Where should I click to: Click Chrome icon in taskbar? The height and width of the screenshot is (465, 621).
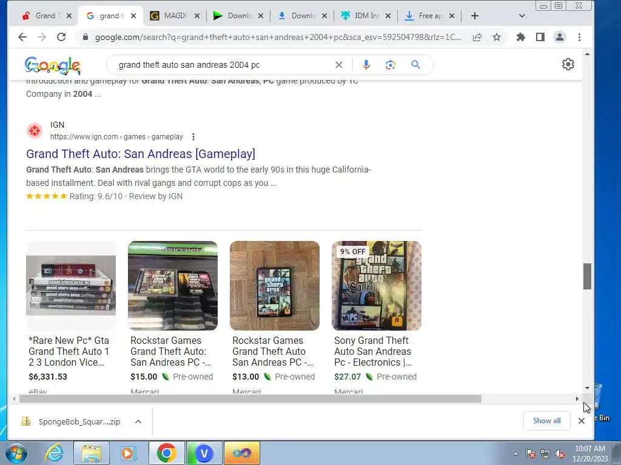point(166,453)
